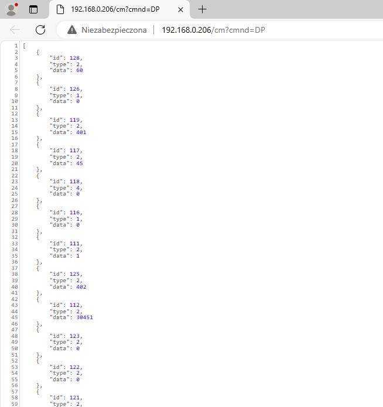Click line number 15 in the gutter
Viewport: 383px width, 407px height.
coord(15,132)
